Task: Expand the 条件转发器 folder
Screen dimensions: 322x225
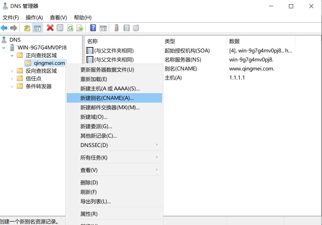Action: click(12, 87)
